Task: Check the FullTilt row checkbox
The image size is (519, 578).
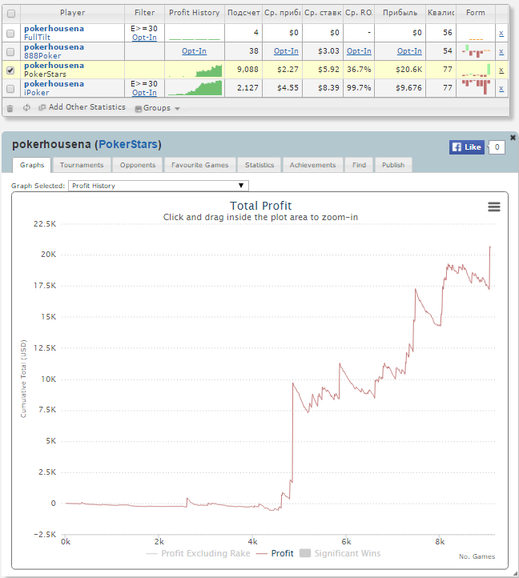Action: tap(10, 34)
